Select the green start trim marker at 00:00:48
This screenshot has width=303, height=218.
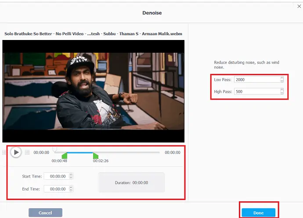pos(65,156)
